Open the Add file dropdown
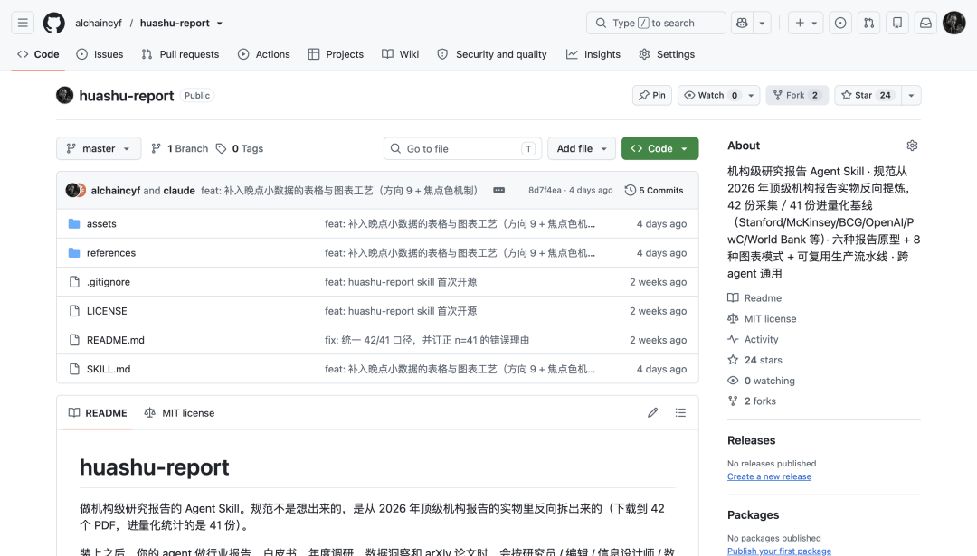The image size is (977, 556). [x=582, y=148]
